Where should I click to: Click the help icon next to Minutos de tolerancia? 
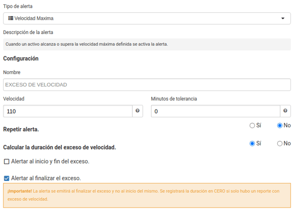pos(285,111)
